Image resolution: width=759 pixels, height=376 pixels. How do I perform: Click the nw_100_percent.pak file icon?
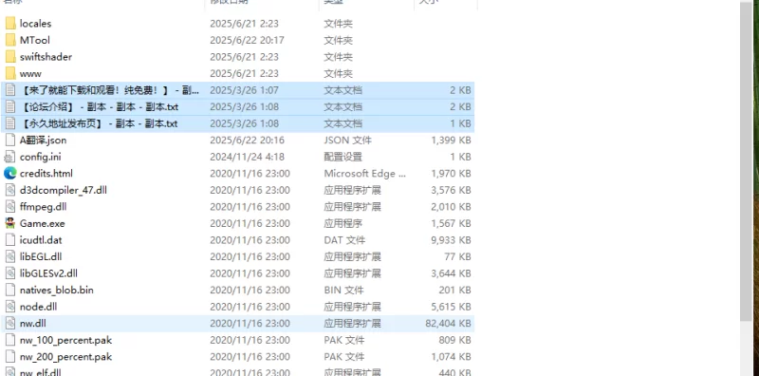tap(10, 340)
